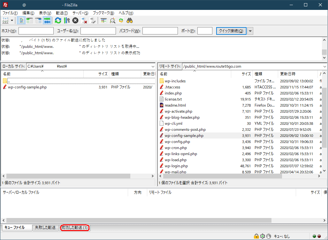This screenshot has height=240, width=328.
Task: Select wp-activate.php in remote list
Action: [240, 111]
